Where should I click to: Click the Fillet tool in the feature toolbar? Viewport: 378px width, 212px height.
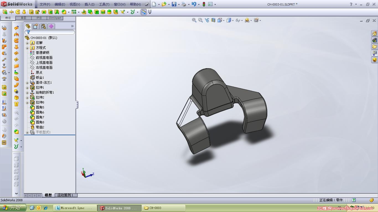tap(64, 12)
